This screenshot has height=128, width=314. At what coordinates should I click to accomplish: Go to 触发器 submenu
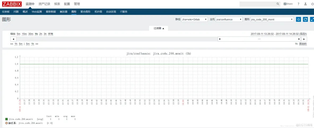(x=64, y=12)
